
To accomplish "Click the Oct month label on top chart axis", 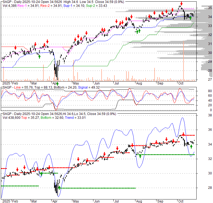I will click(x=181, y=83).
